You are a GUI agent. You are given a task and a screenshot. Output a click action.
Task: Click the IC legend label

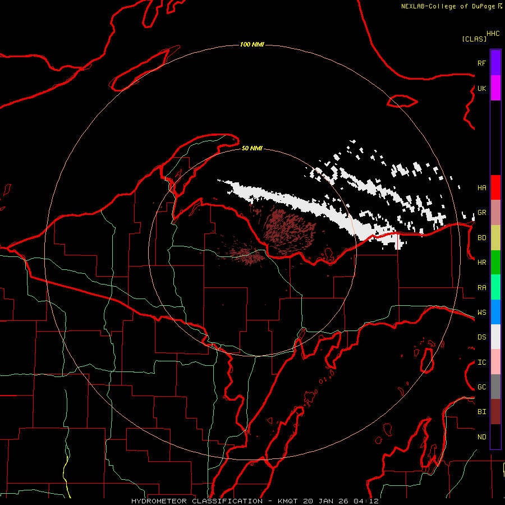click(481, 362)
